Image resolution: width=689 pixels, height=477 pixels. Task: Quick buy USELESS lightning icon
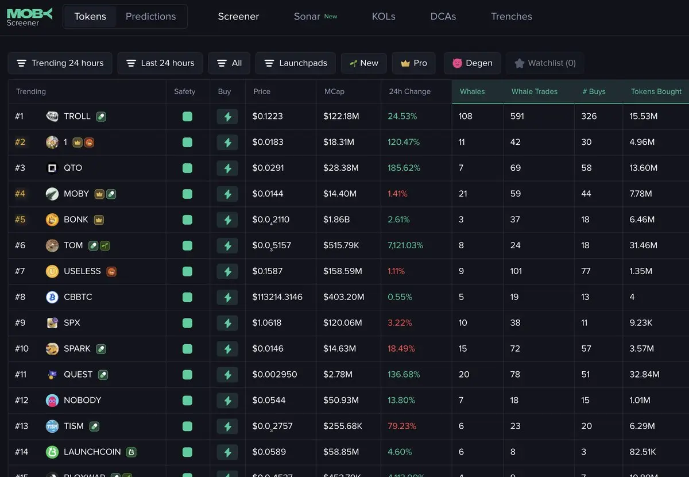[227, 272]
